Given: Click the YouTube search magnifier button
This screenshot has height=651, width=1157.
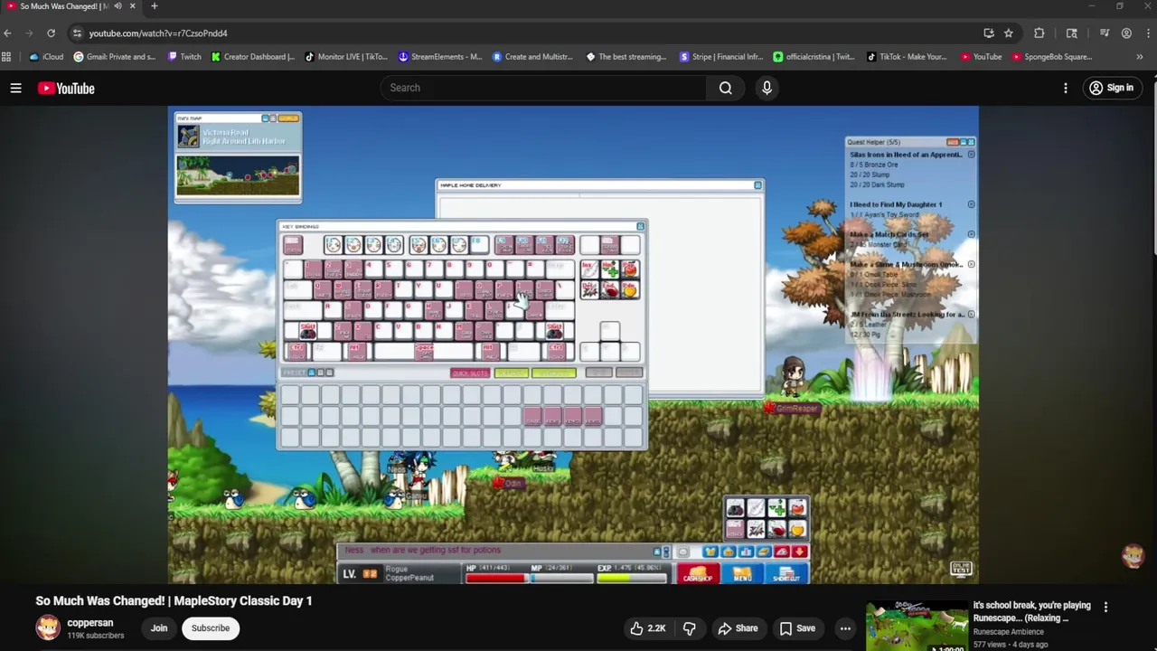Looking at the screenshot, I should coord(725,88).
